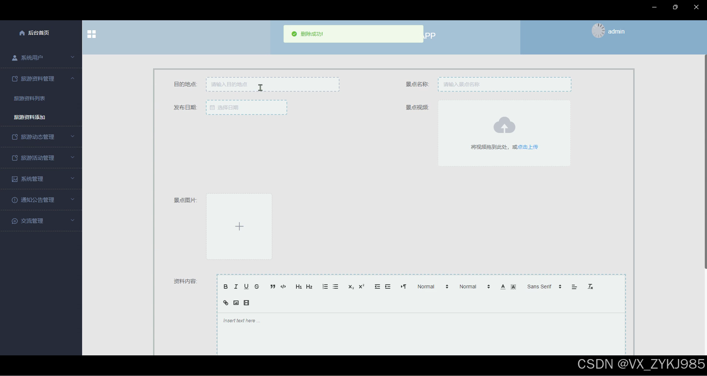707x376 pixels.
Task: Add a 景点图片 with the plus box
Action: click(239, 226)
